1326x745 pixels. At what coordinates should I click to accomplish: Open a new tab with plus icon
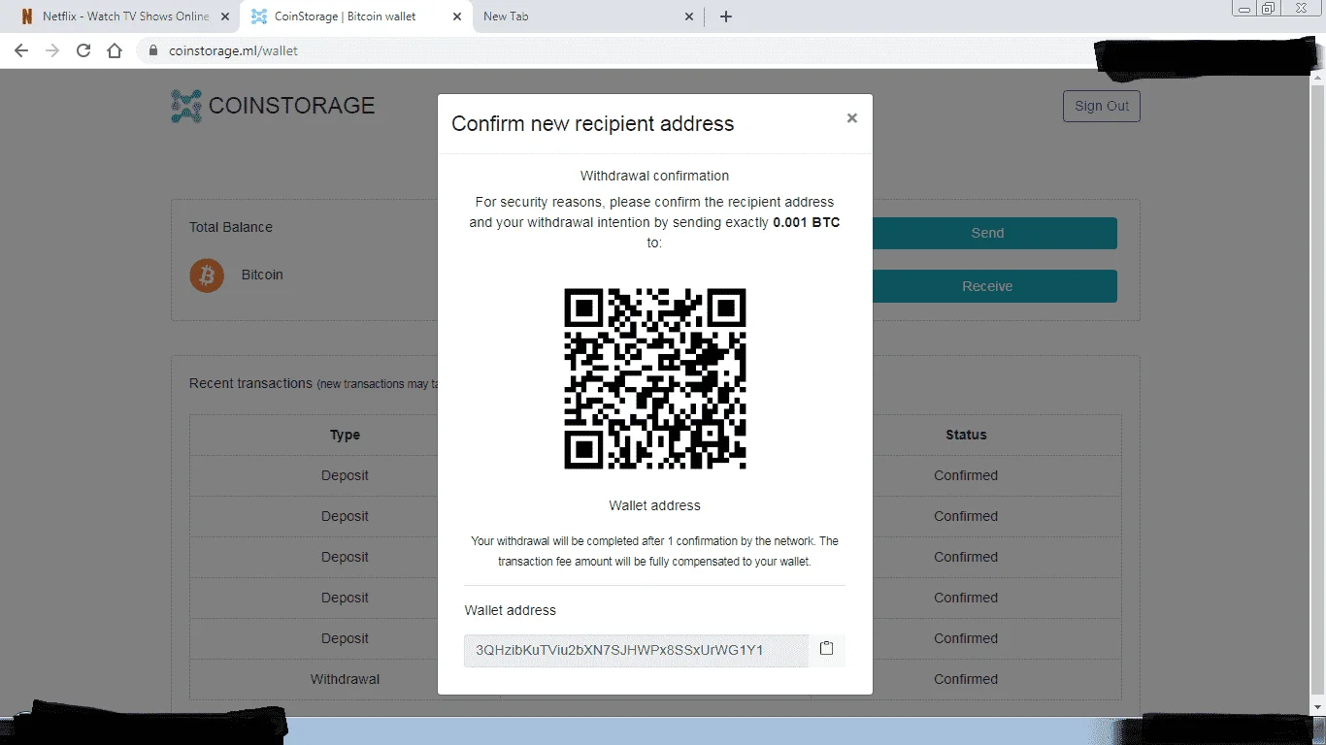coord(726,16)
